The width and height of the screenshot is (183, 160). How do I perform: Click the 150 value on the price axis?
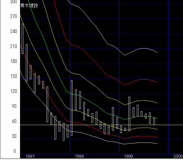(x=13, y=77)
